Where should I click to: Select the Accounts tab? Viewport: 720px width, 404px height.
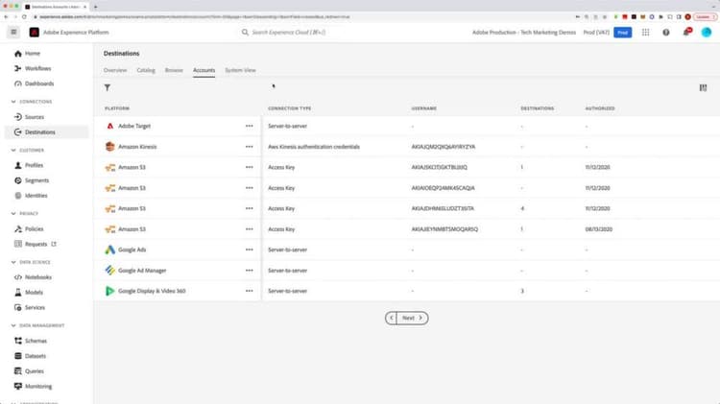click(x=204, y=70)
